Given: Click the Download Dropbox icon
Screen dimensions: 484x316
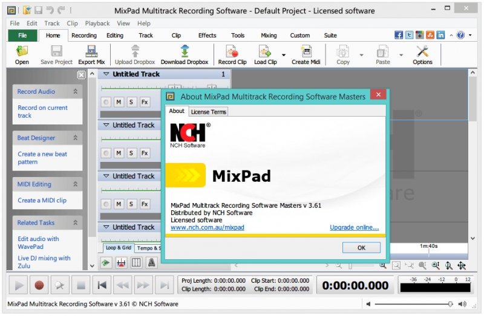Looking at the screenshot, I should coord(184,52).
